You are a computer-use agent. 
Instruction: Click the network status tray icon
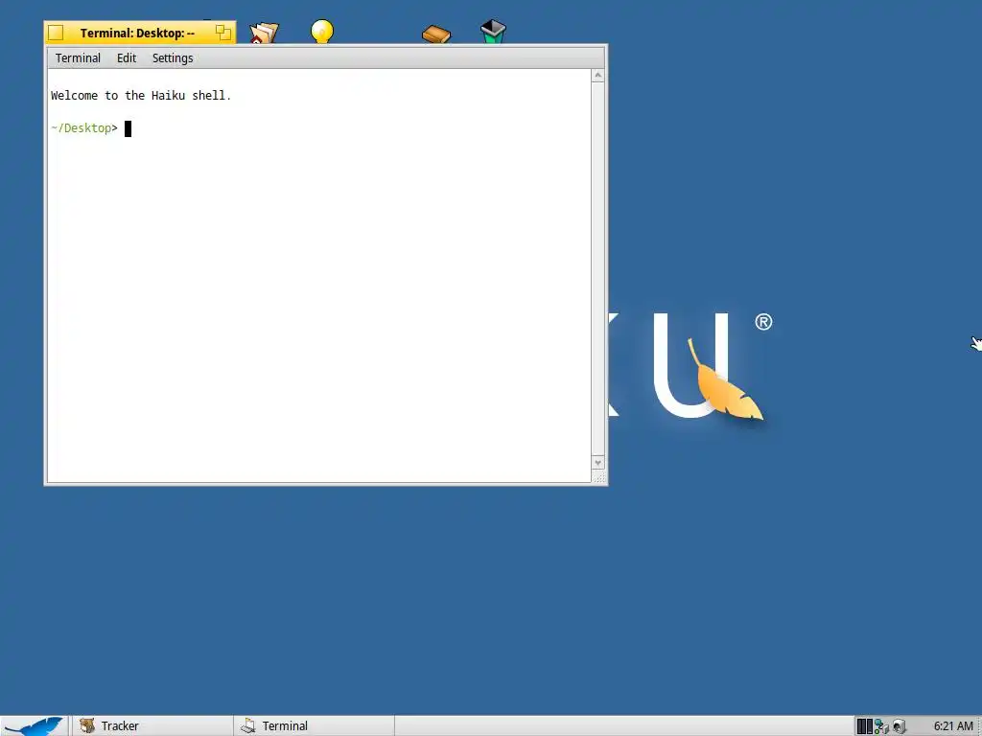point(882,726)
